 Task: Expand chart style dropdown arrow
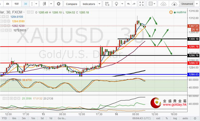click(51, 4)
